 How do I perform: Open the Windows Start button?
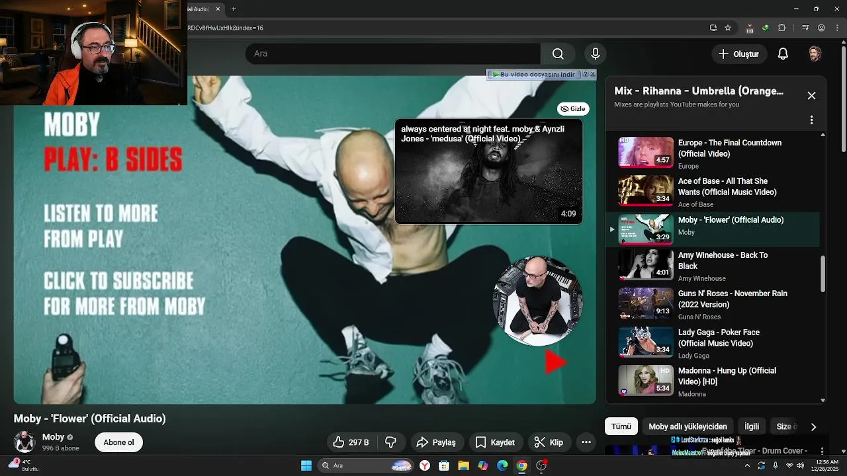[306, 465]
